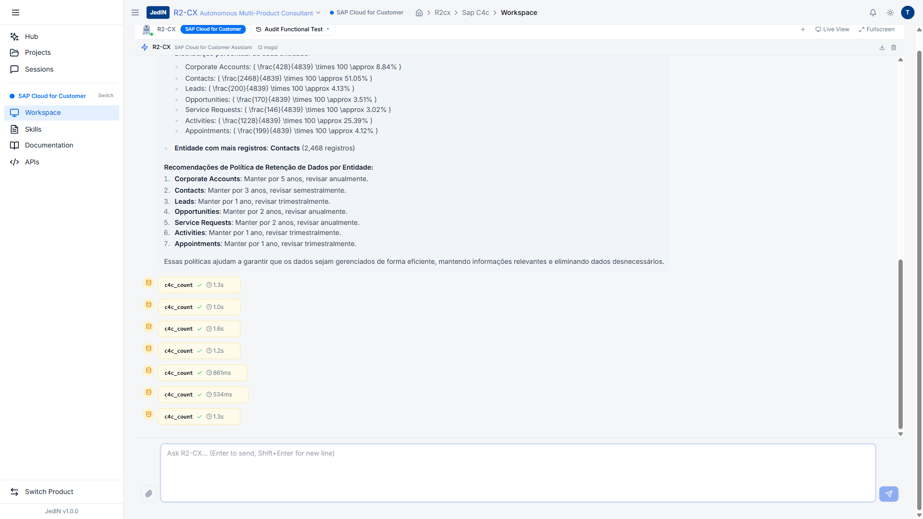Image resolution: width=923 pixels, height=519 pixels.
Task: Expand first c4c_count tool call
Action: 199,285
